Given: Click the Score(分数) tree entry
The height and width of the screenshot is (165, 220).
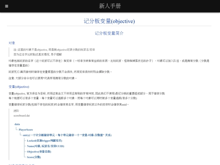Looking at the screenshot, I should tap(34, 157).
